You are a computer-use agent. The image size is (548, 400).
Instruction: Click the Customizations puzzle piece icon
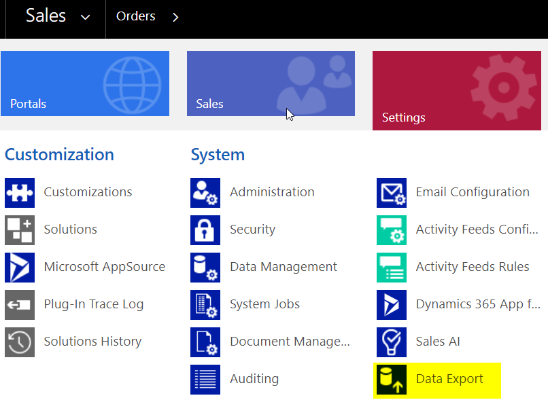(20, 193)
